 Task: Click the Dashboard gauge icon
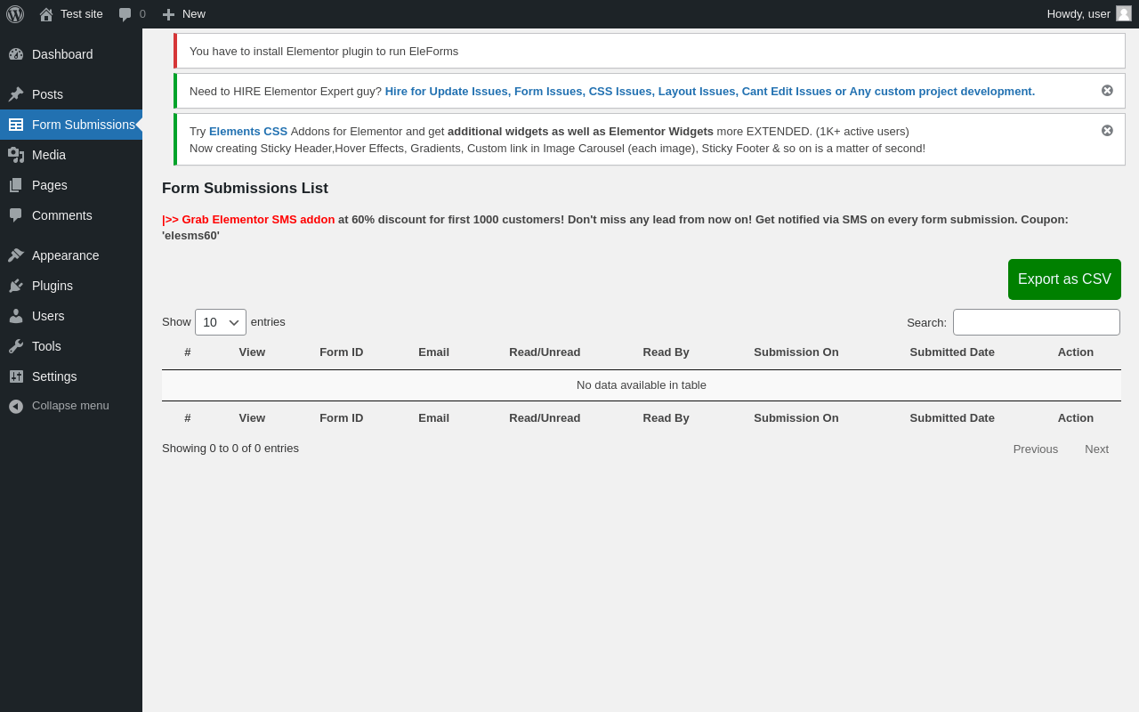click(16, 54)
